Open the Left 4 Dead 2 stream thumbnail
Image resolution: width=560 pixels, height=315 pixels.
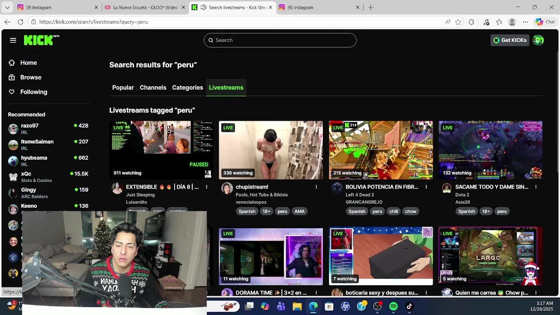pos(381,150)
